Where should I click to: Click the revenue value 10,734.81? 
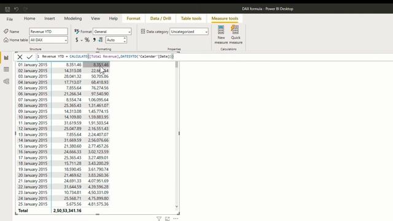click(x=72, y=192)
